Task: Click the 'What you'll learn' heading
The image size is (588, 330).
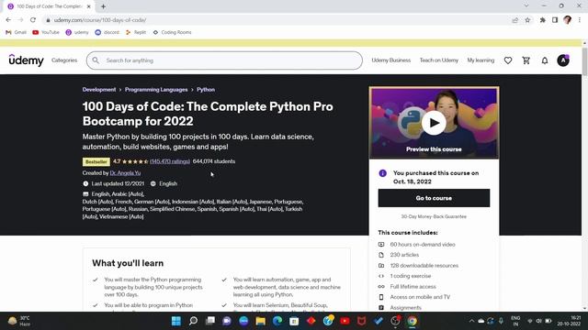Action: (x=128, y=263)
